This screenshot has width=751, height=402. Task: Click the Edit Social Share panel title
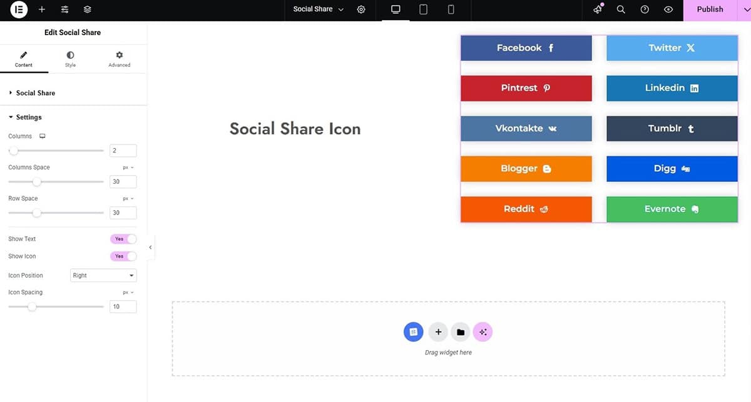click(x=73, y=33)
